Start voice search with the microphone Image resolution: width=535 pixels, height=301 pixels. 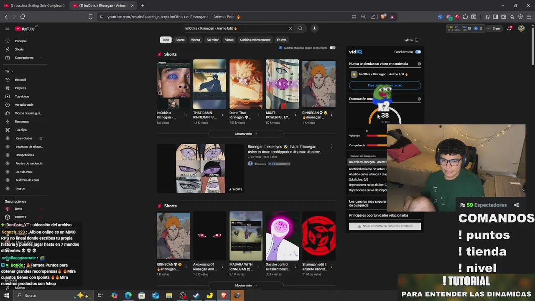(314, 28)
